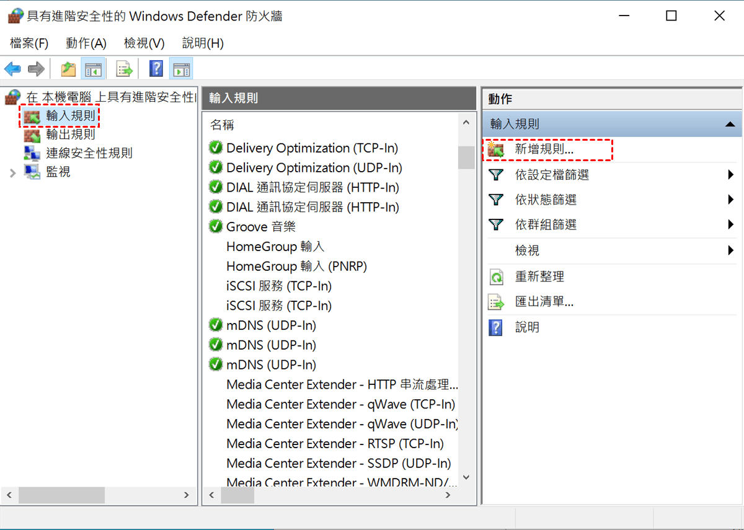Click rules list horizontal scroll left arrow
Viewport: 744px width, 530px height.
(211, 495)
